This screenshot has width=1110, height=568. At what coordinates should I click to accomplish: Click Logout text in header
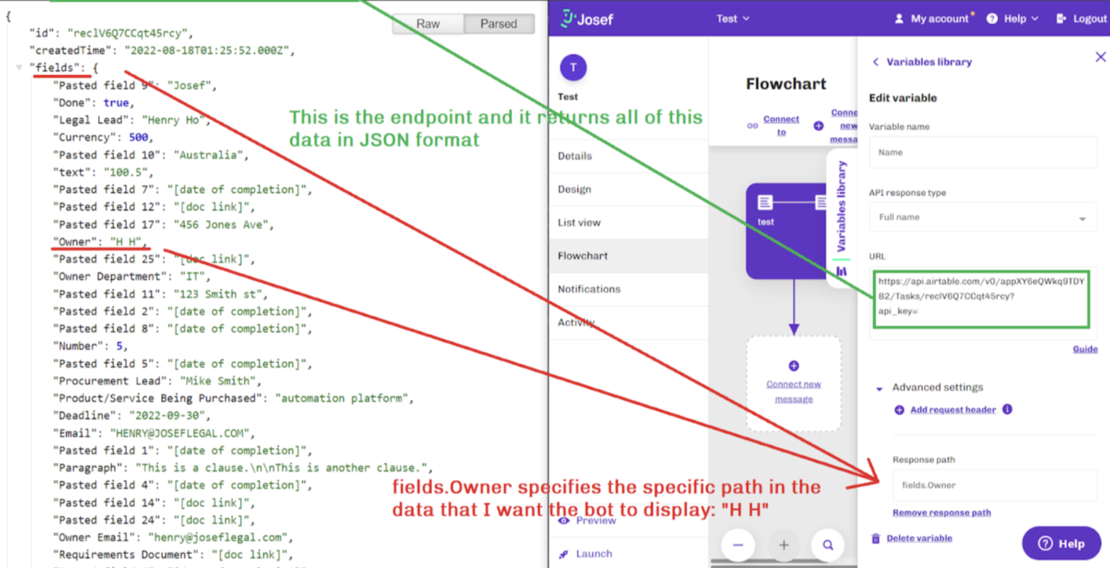pos(1090,19)
